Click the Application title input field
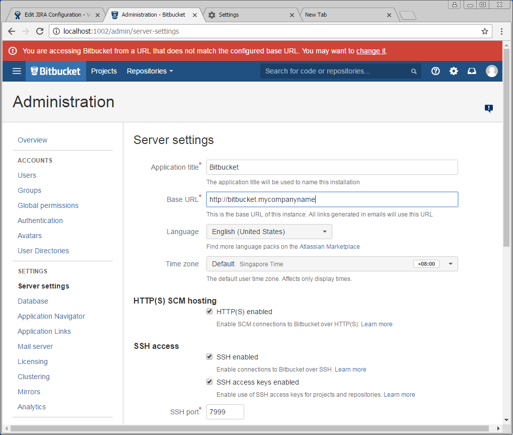The width and height of the screenshot is (513, 435). 332,167
